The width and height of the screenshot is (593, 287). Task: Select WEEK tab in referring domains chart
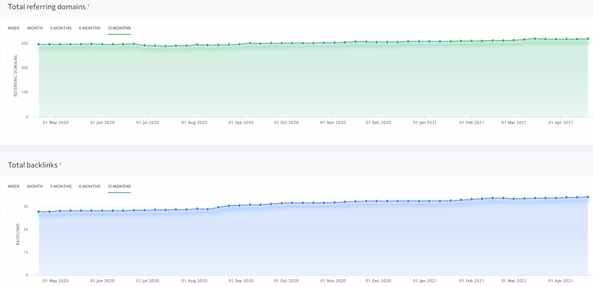(x=14, y=28)
